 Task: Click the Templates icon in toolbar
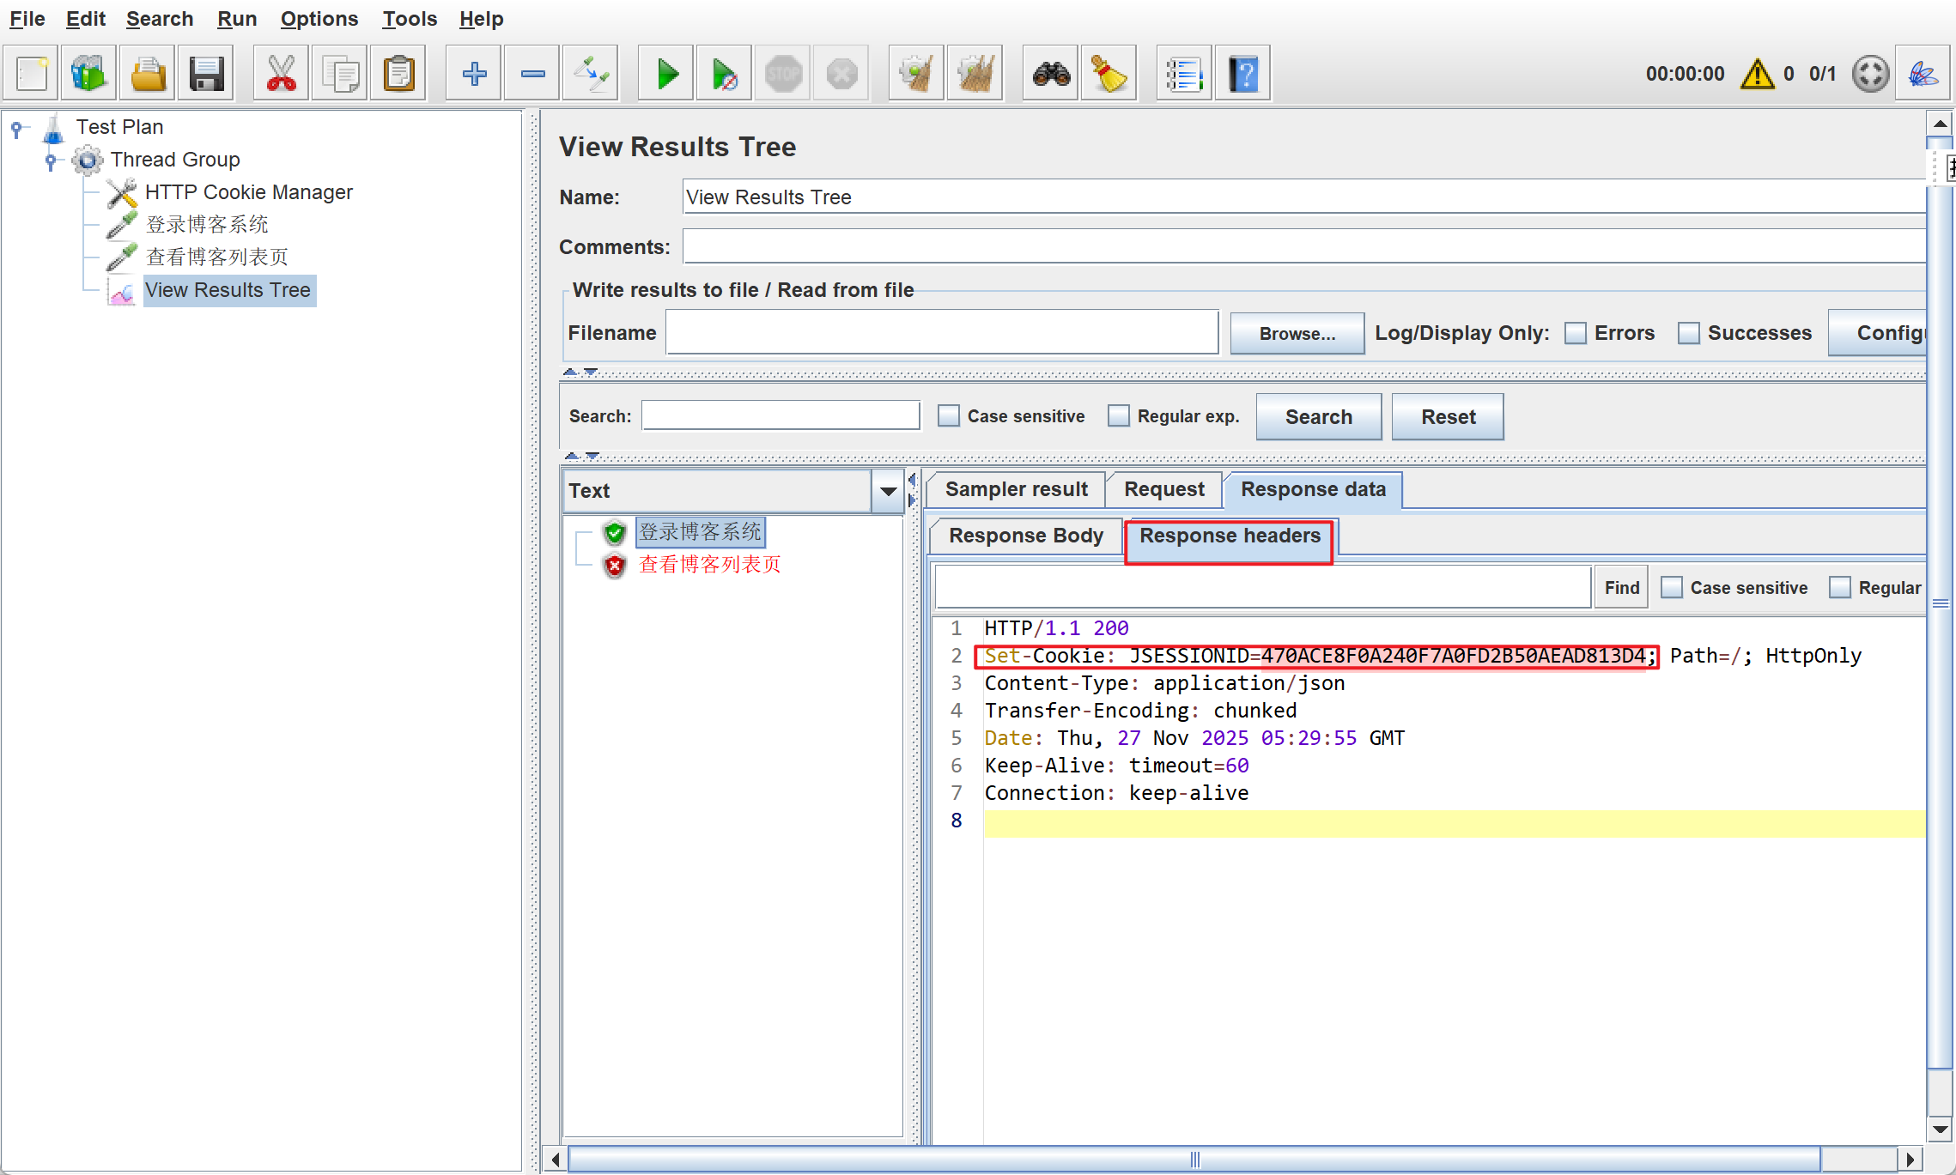point(89,74)
